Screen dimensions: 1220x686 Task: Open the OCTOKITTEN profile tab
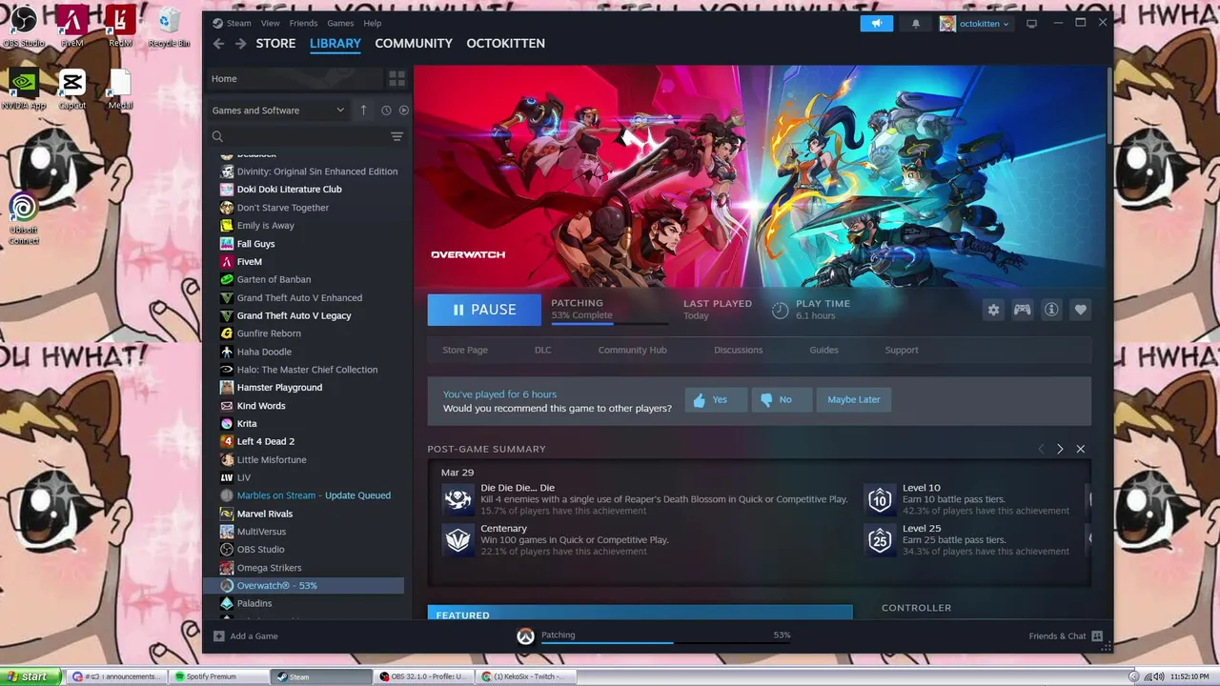pos(505,44)
